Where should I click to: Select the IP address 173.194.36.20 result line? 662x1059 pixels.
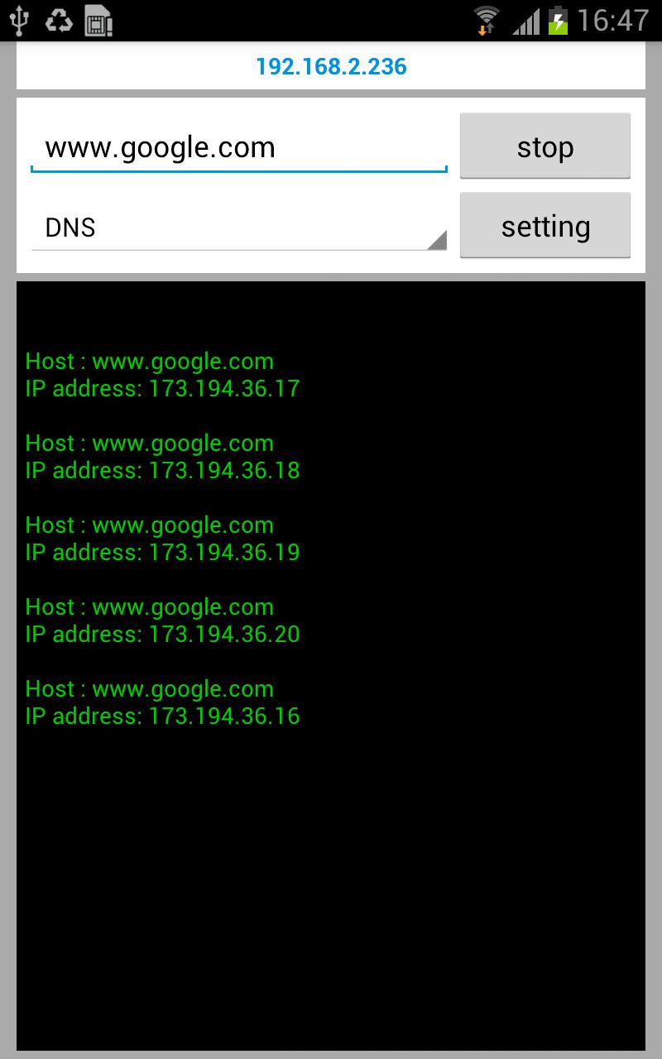click(x=162, y=634)
